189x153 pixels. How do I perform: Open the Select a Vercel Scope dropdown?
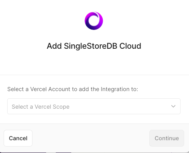tap(94, 106)
